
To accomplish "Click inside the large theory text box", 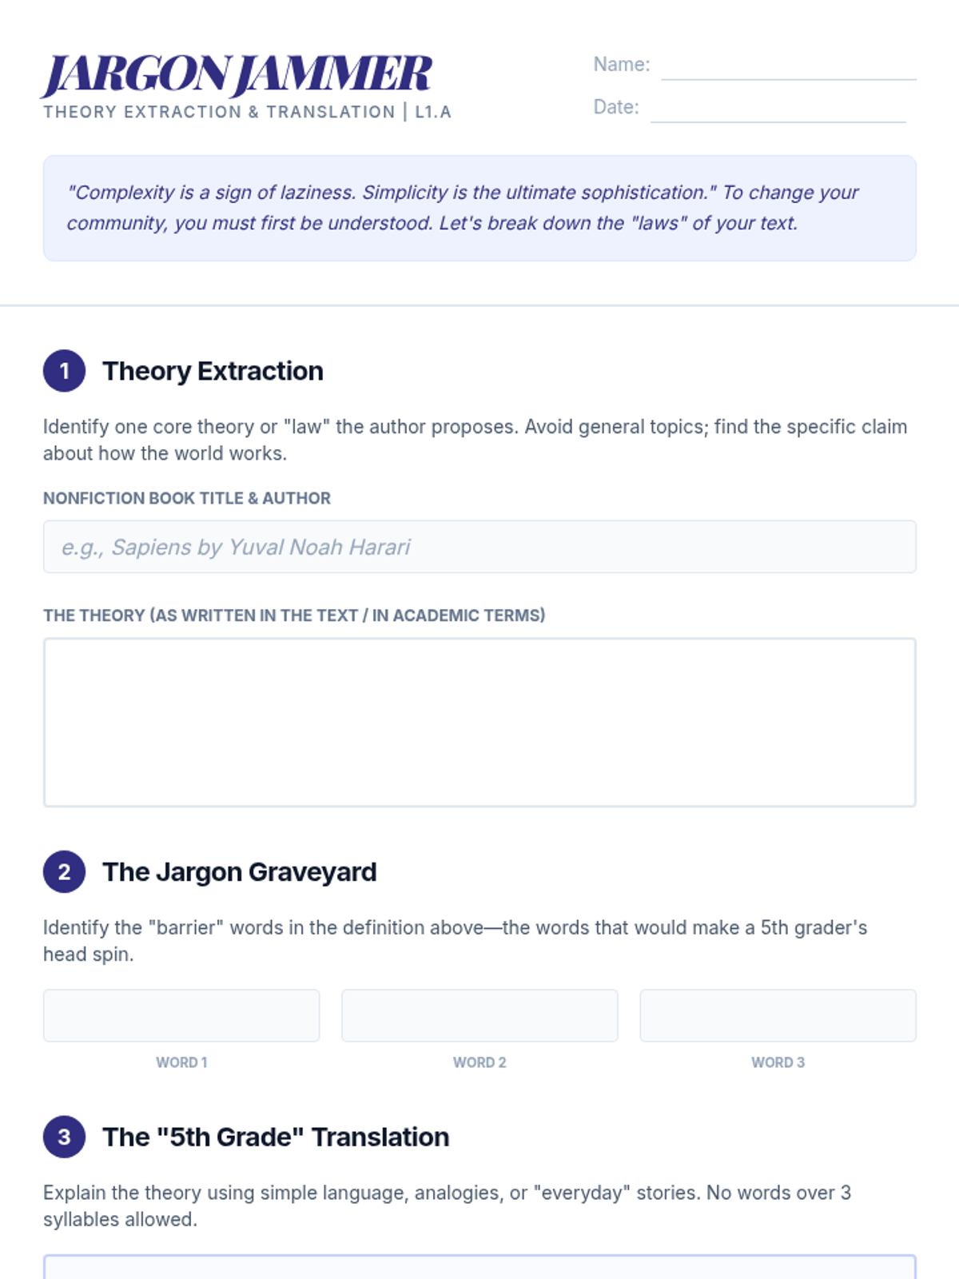I will 479,722.
